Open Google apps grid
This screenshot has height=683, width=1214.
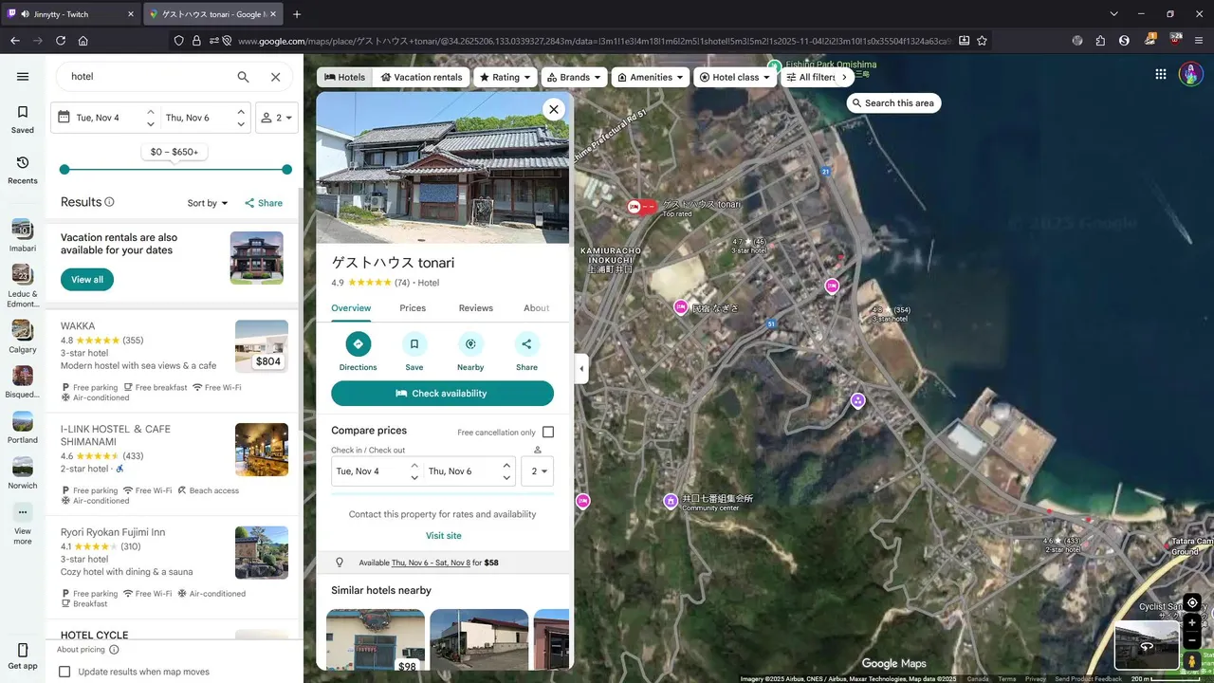pyautogui.click(x=1161, y=74)
